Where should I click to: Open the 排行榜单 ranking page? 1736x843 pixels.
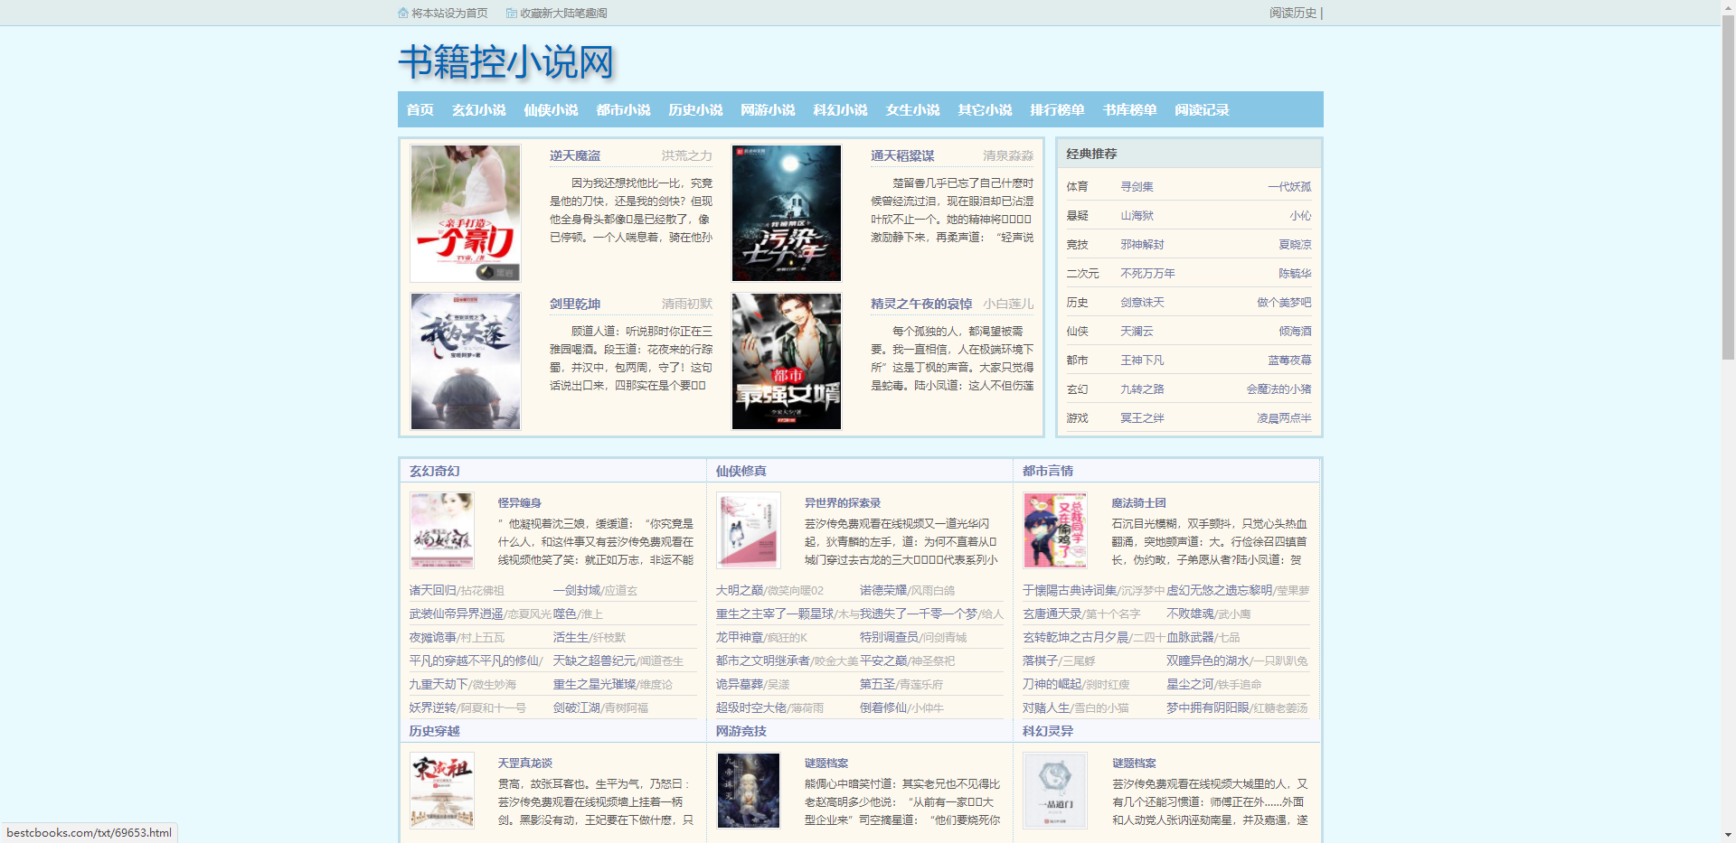tap(1058, 109)
